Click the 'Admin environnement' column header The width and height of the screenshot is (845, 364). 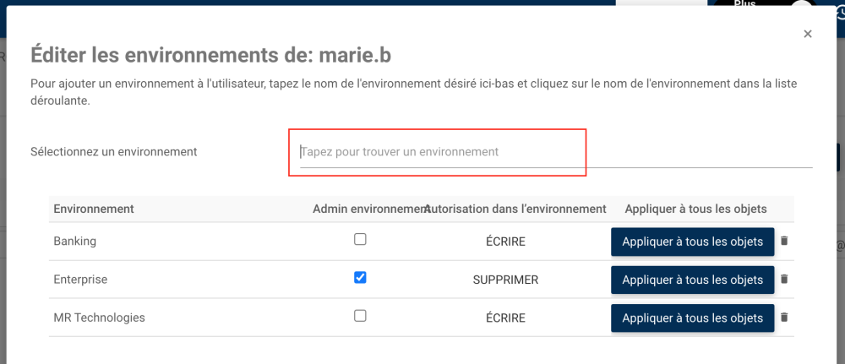point(370,209)
